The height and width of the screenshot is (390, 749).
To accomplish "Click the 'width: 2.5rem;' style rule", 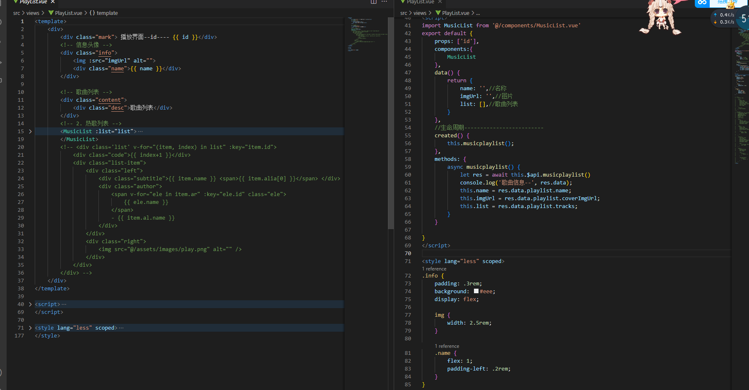I will (469, 323).
